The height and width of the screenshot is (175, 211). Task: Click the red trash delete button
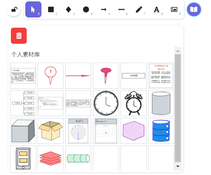tap(19, 36)
